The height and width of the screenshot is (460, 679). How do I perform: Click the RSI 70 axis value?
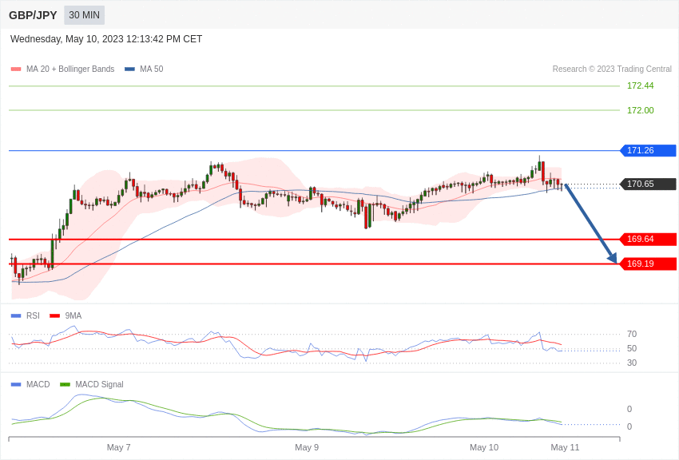(632, 334)
